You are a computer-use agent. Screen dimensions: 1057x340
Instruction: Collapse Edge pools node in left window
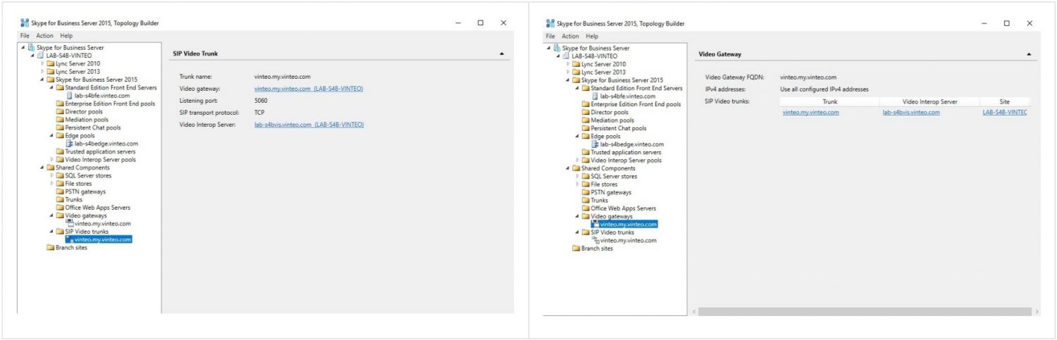click(x=51, y=136)
